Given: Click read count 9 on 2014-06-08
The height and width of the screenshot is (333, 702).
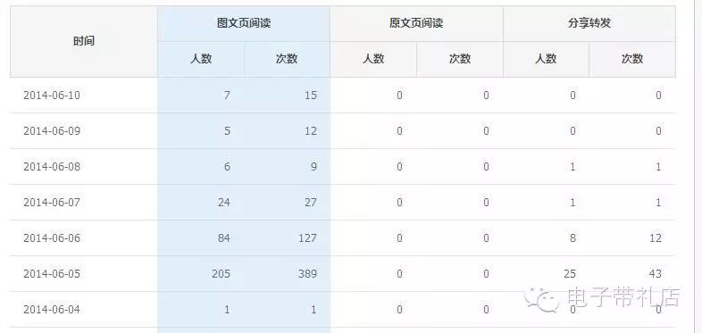Looking at the screenshot, I should (313, 167).
